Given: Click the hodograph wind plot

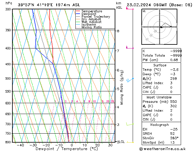Looking at the screenshot, I should pos(159,27).
